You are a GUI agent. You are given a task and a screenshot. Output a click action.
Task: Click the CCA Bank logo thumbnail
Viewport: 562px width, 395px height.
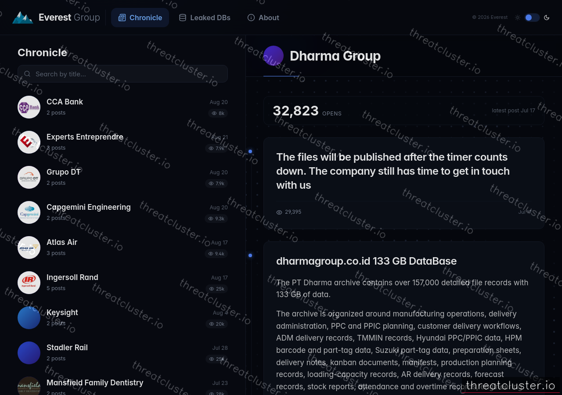click(x=29, y=107)
